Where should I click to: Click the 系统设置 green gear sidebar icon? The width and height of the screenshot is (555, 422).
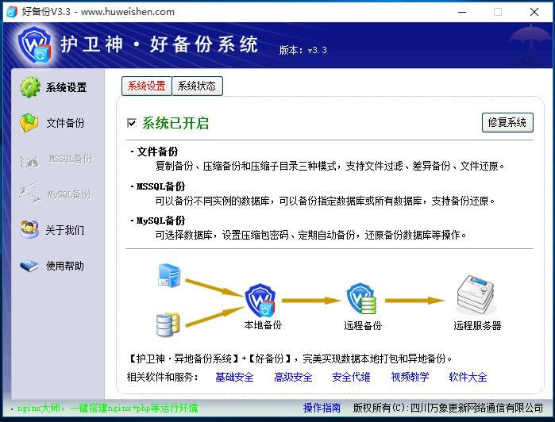pyautogui.click(x=30, y=86)
